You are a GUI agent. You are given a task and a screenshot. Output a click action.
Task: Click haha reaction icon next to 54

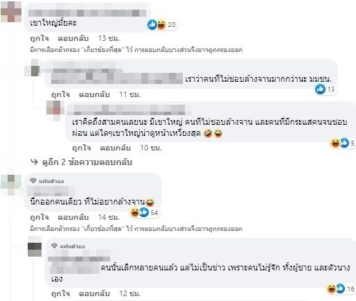pos(134,212)
